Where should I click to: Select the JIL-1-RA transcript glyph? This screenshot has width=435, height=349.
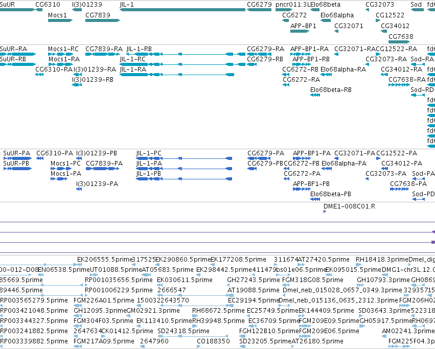click(x=177, y=75)
